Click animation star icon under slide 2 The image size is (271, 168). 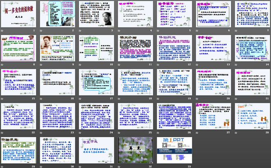coord(41,31)
